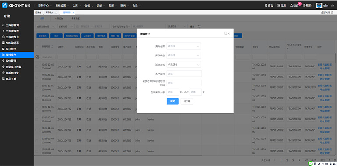Open the 应用 grid icon
337x166 pixels.
click(279, 6)
